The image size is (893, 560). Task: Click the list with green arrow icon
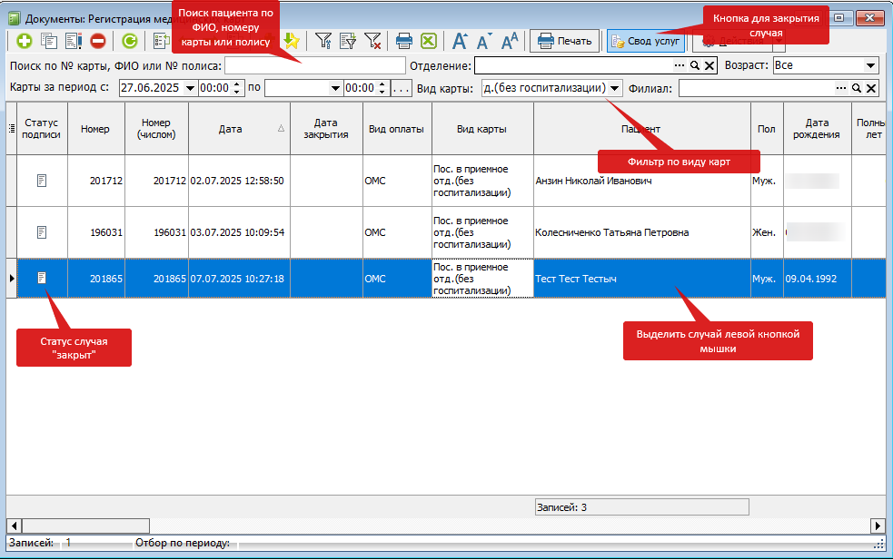tap(162, 41)
